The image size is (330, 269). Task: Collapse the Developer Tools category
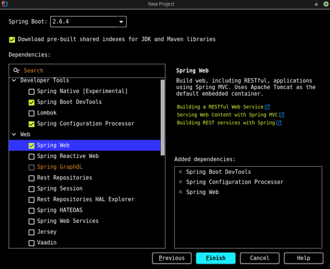[x=13, y=81]
